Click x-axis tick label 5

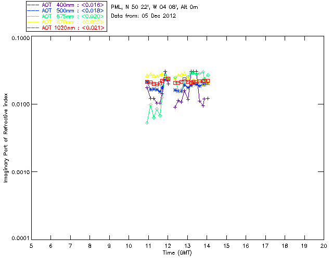[x=31, y=246]
